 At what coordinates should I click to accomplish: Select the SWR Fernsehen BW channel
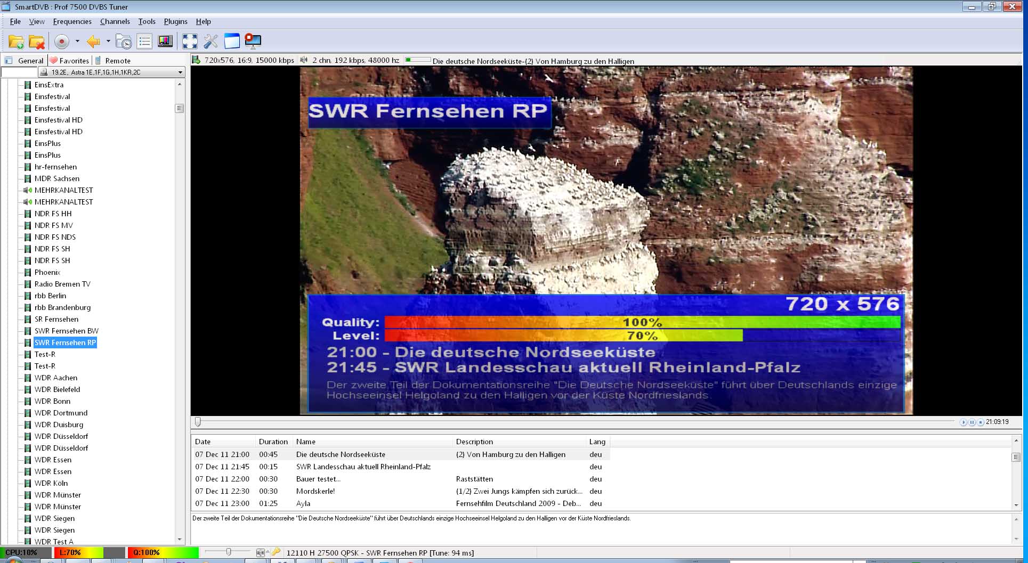tap(67, 331)
